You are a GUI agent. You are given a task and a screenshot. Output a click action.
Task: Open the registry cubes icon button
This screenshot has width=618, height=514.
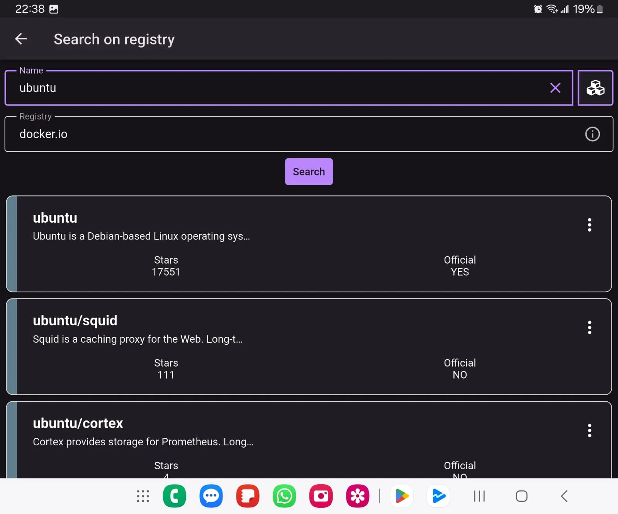(x=595, y=88)
